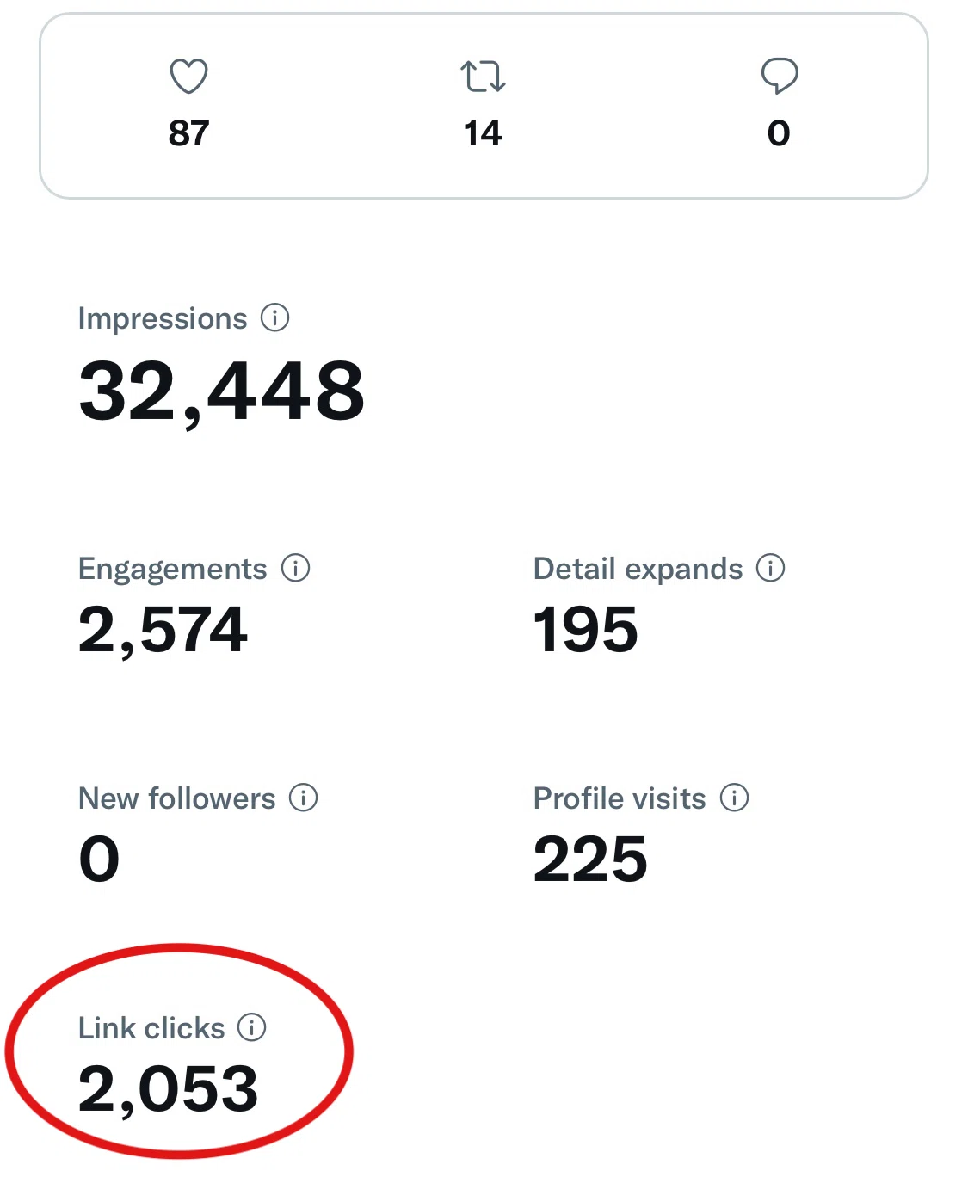968x1177 pixels.
Task: Click the retweet arrows icon
Action: point(483,76)
